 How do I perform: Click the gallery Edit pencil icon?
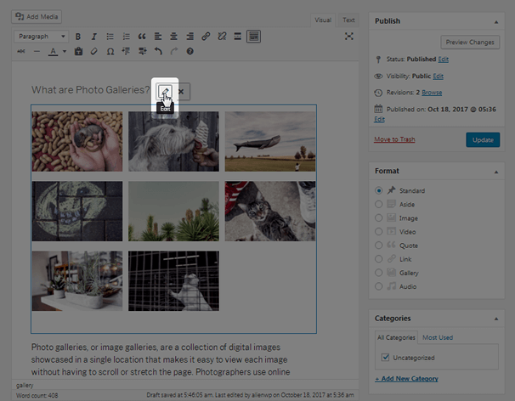coord(166,91)
